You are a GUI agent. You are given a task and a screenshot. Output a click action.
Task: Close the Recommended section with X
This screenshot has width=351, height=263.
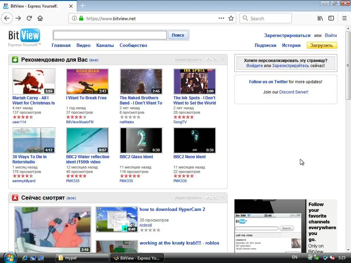(x=223, y=59)
